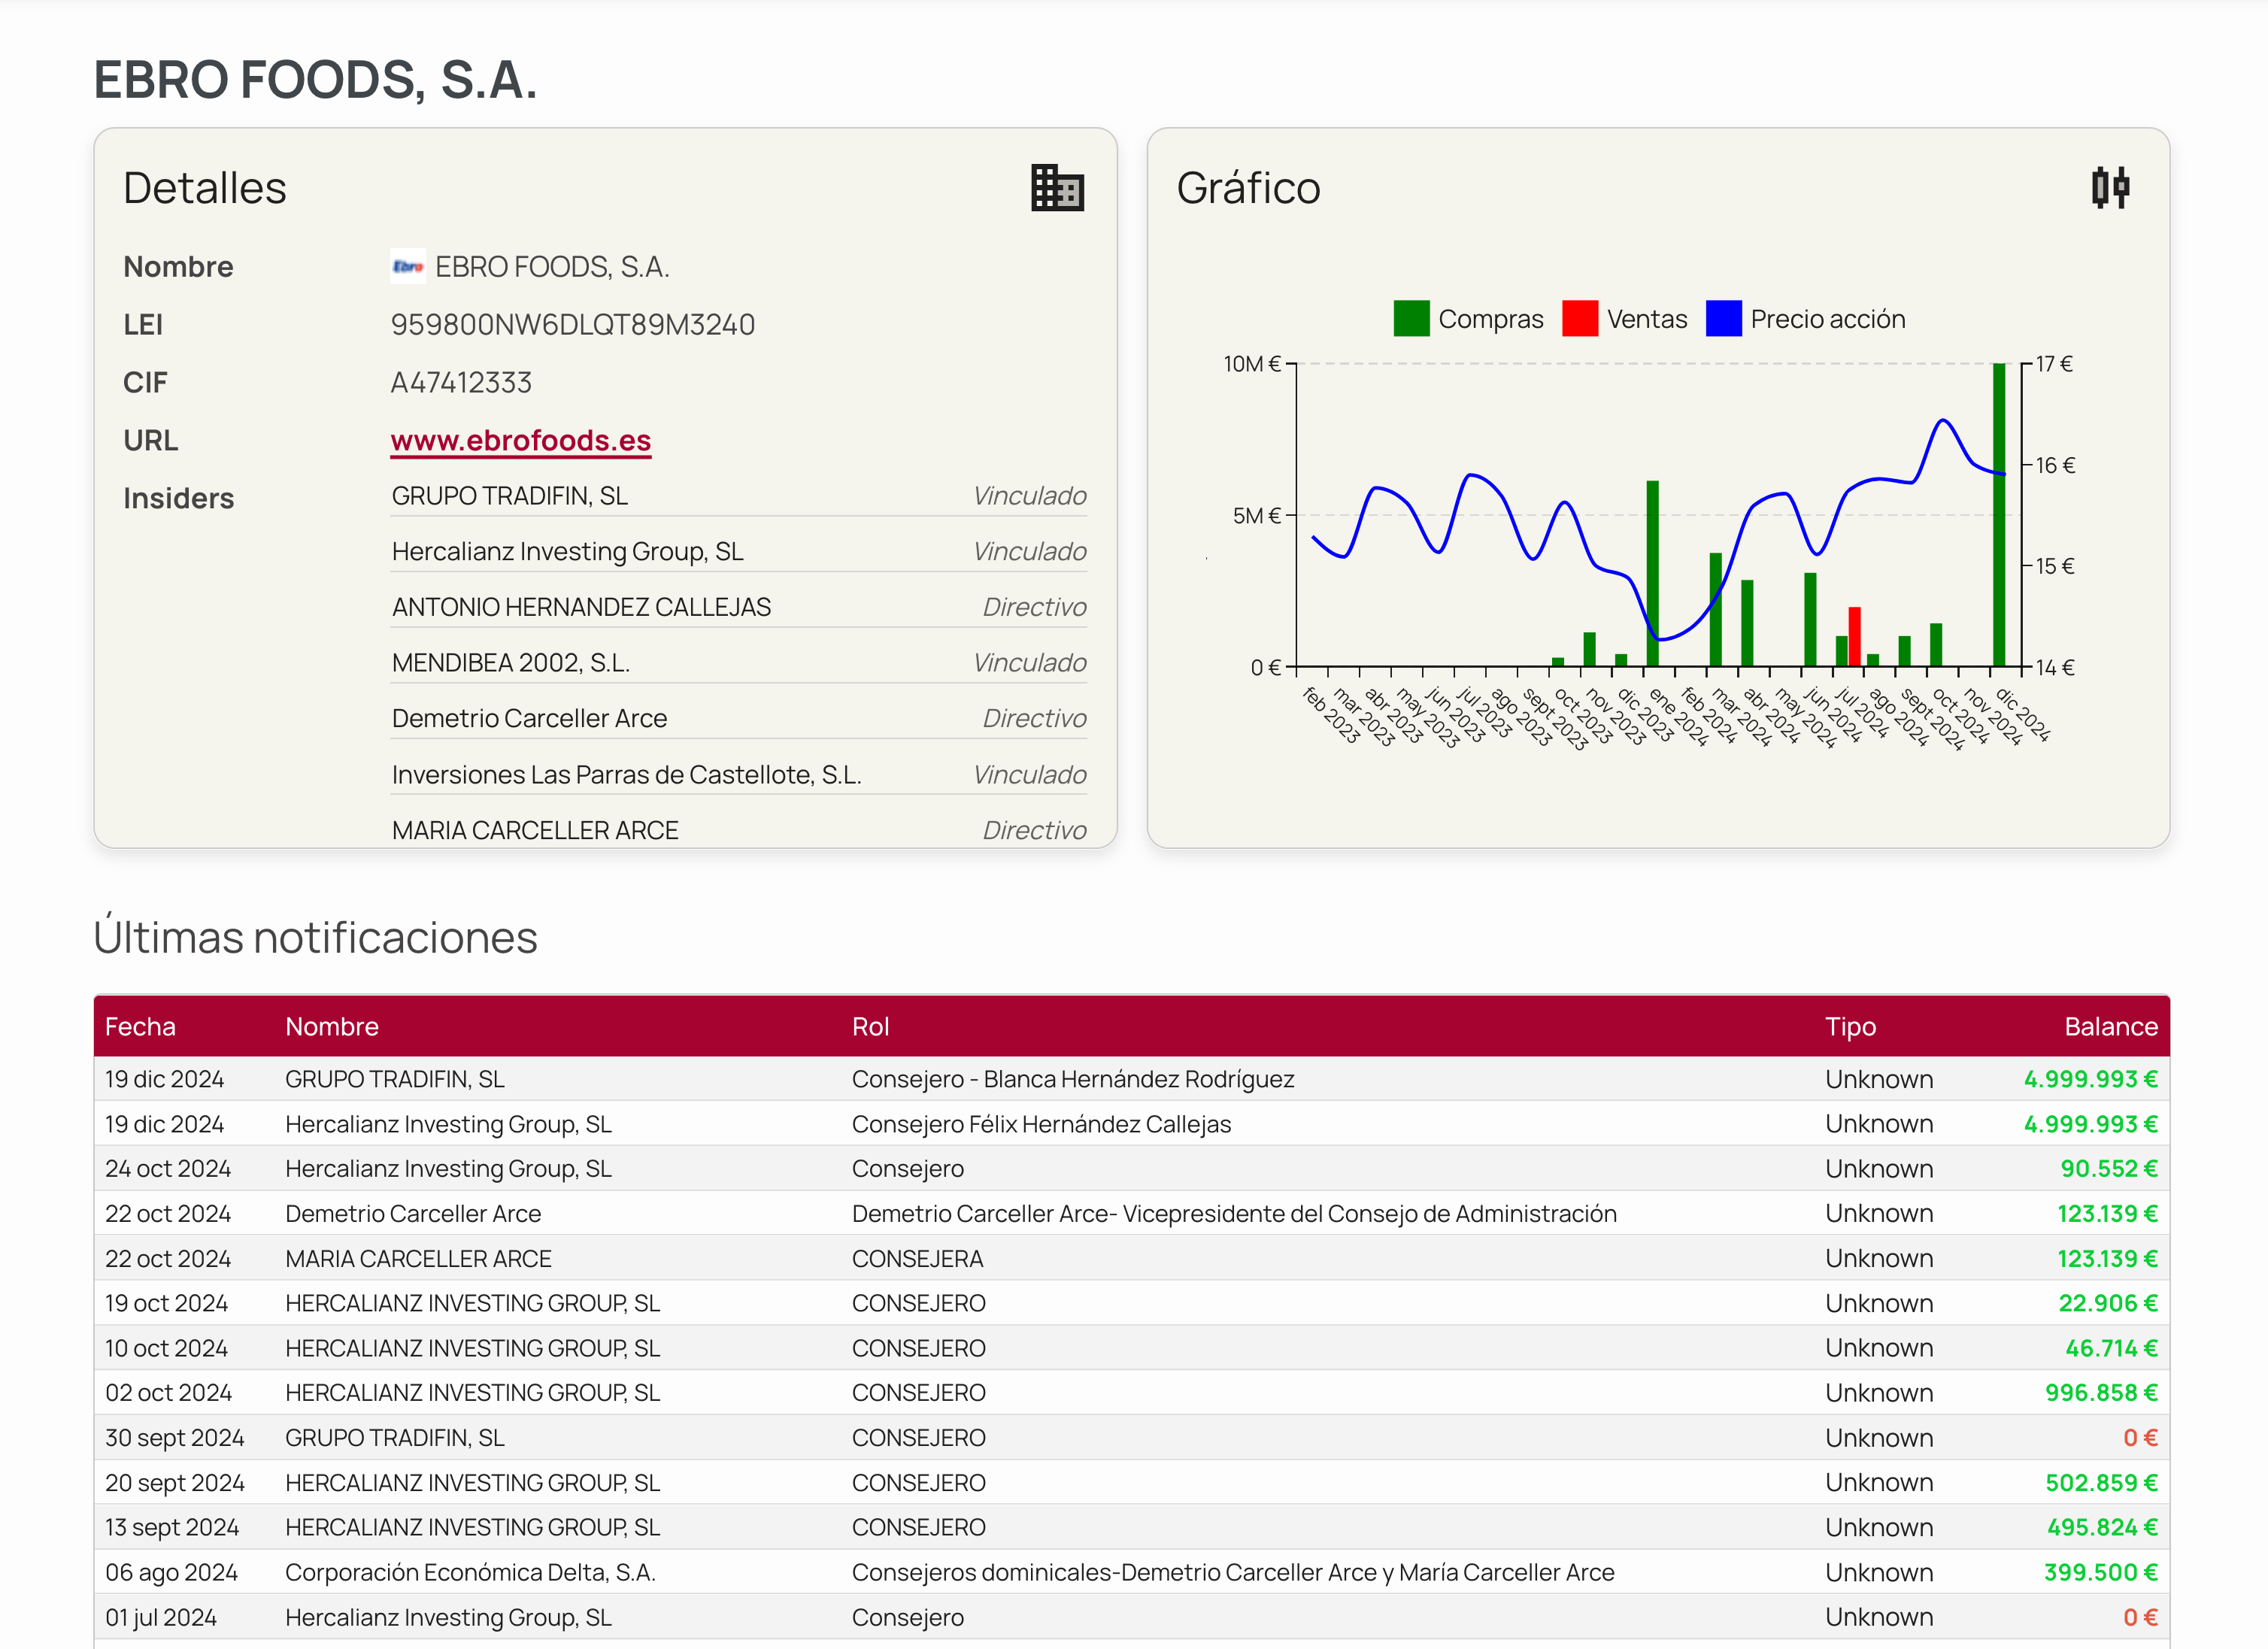The image size is (2268, 1649).
Task: Click the 02 oct 2024 date cell
Action: 168,1393
